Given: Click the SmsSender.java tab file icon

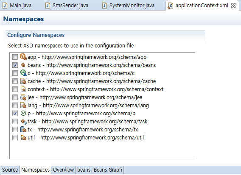Looking at the screenshot, I should pos(48,6).
